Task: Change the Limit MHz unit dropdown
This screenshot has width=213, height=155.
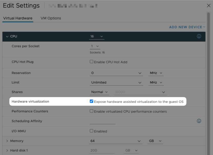Action: pyautogui.click(x=156, y=83)
